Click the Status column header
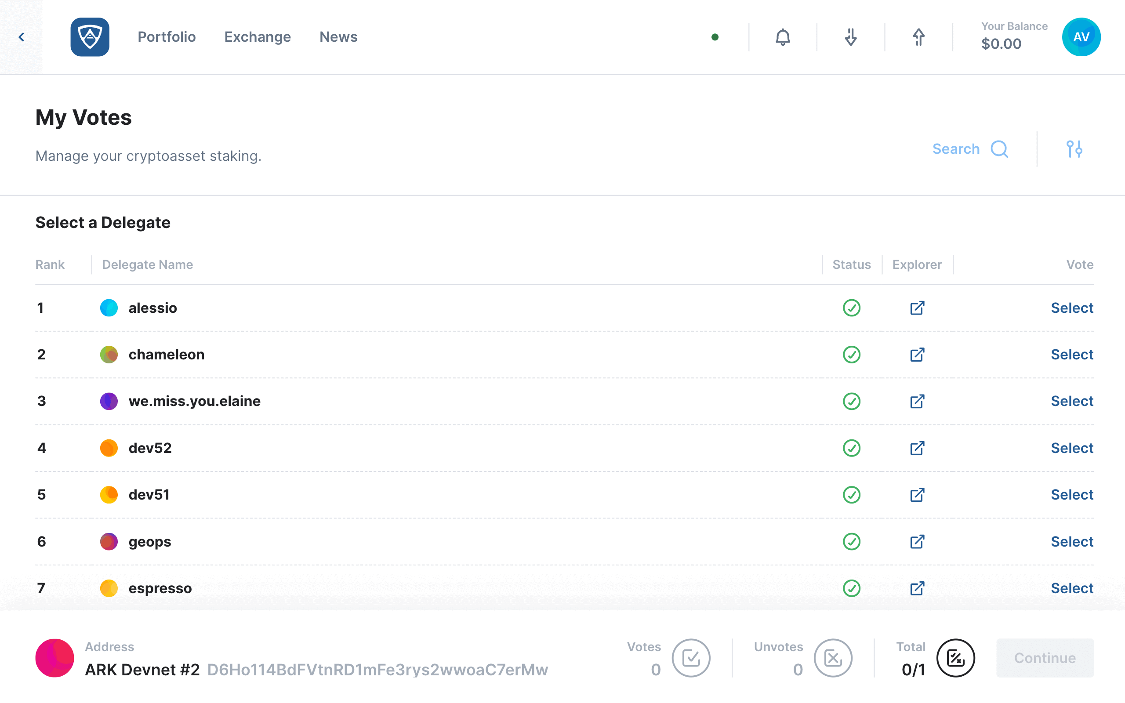The width and height of the screenshot is (1125, 703). point(851,265)
